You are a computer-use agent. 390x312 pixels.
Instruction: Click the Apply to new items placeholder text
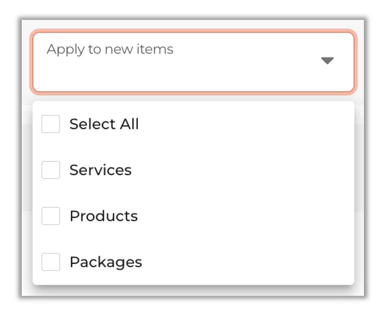[x=110, y=49]
